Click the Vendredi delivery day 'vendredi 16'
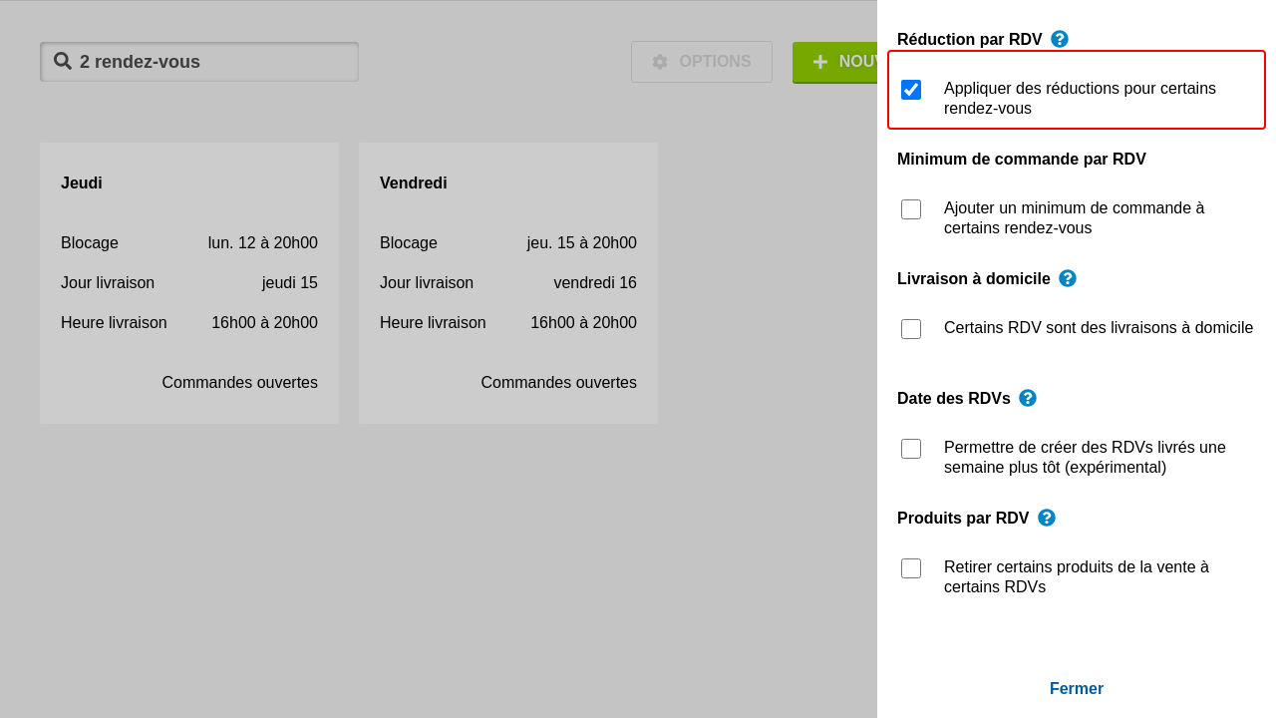Image resolution: width=1276 pixels, height=718 pixels. 594,283
